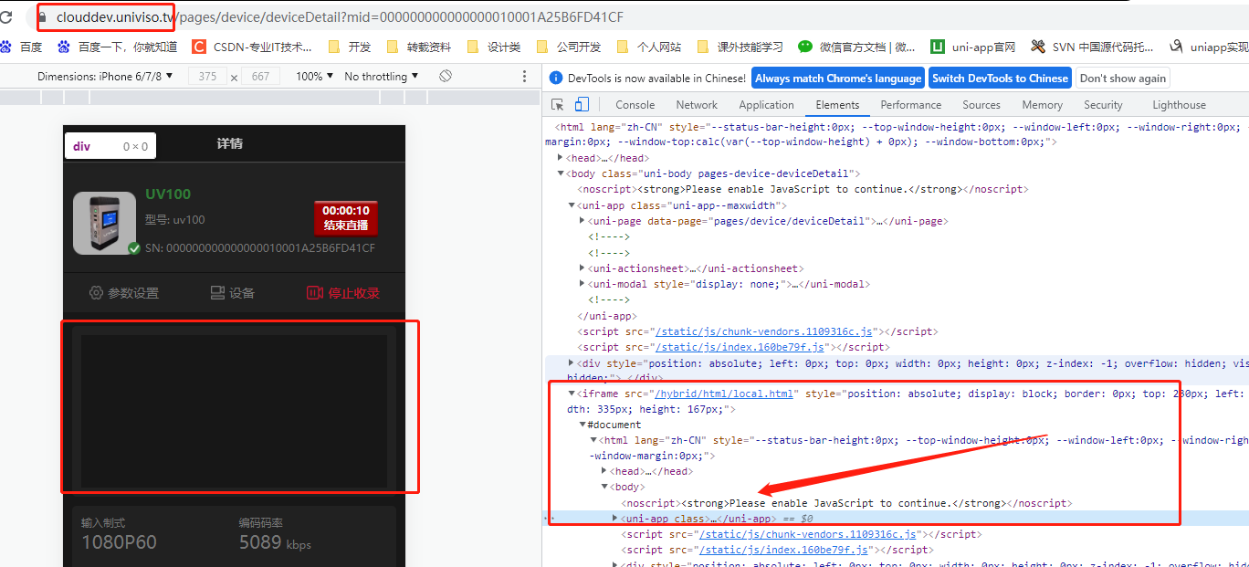1249x567 pixels.
Task: Click the browser reload icon
Action: pos(7,17)
